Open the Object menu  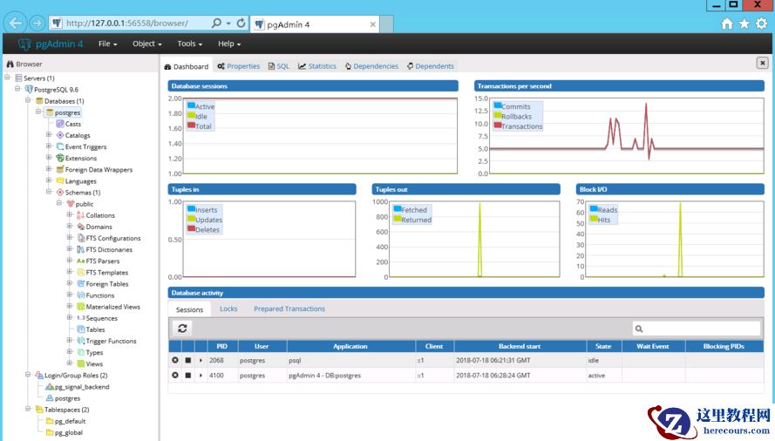(x=146, y=44)
